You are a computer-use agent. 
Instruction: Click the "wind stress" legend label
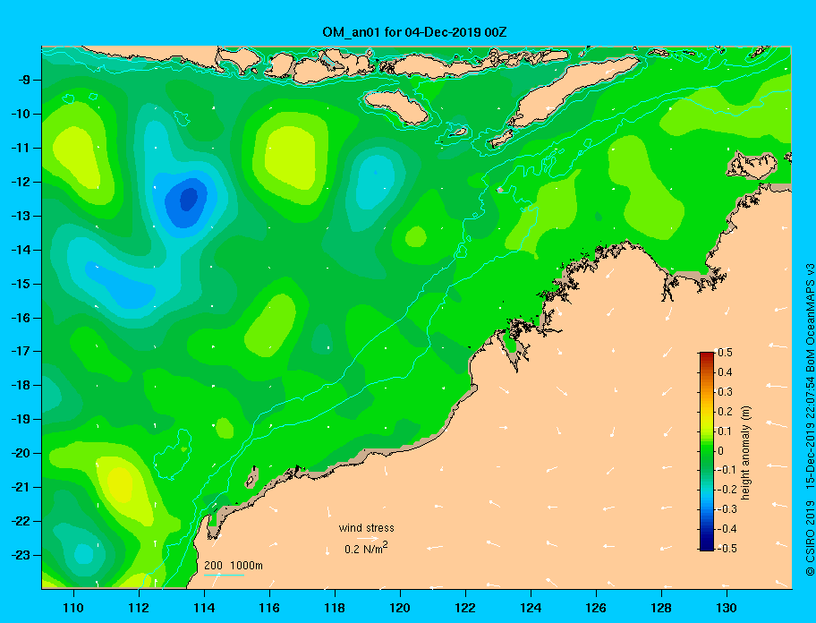click(x=366, y=528)
